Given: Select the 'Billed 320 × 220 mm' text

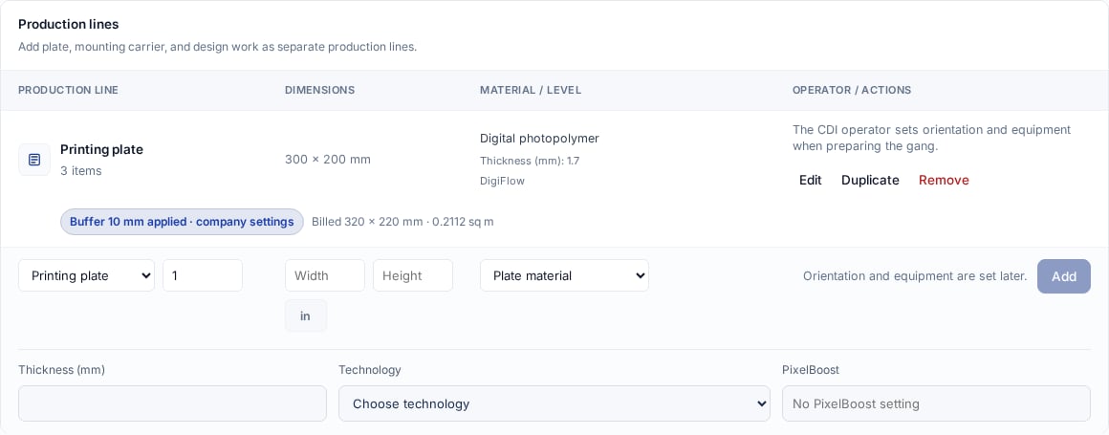Looking at the screenshot, I should (366, 222).
